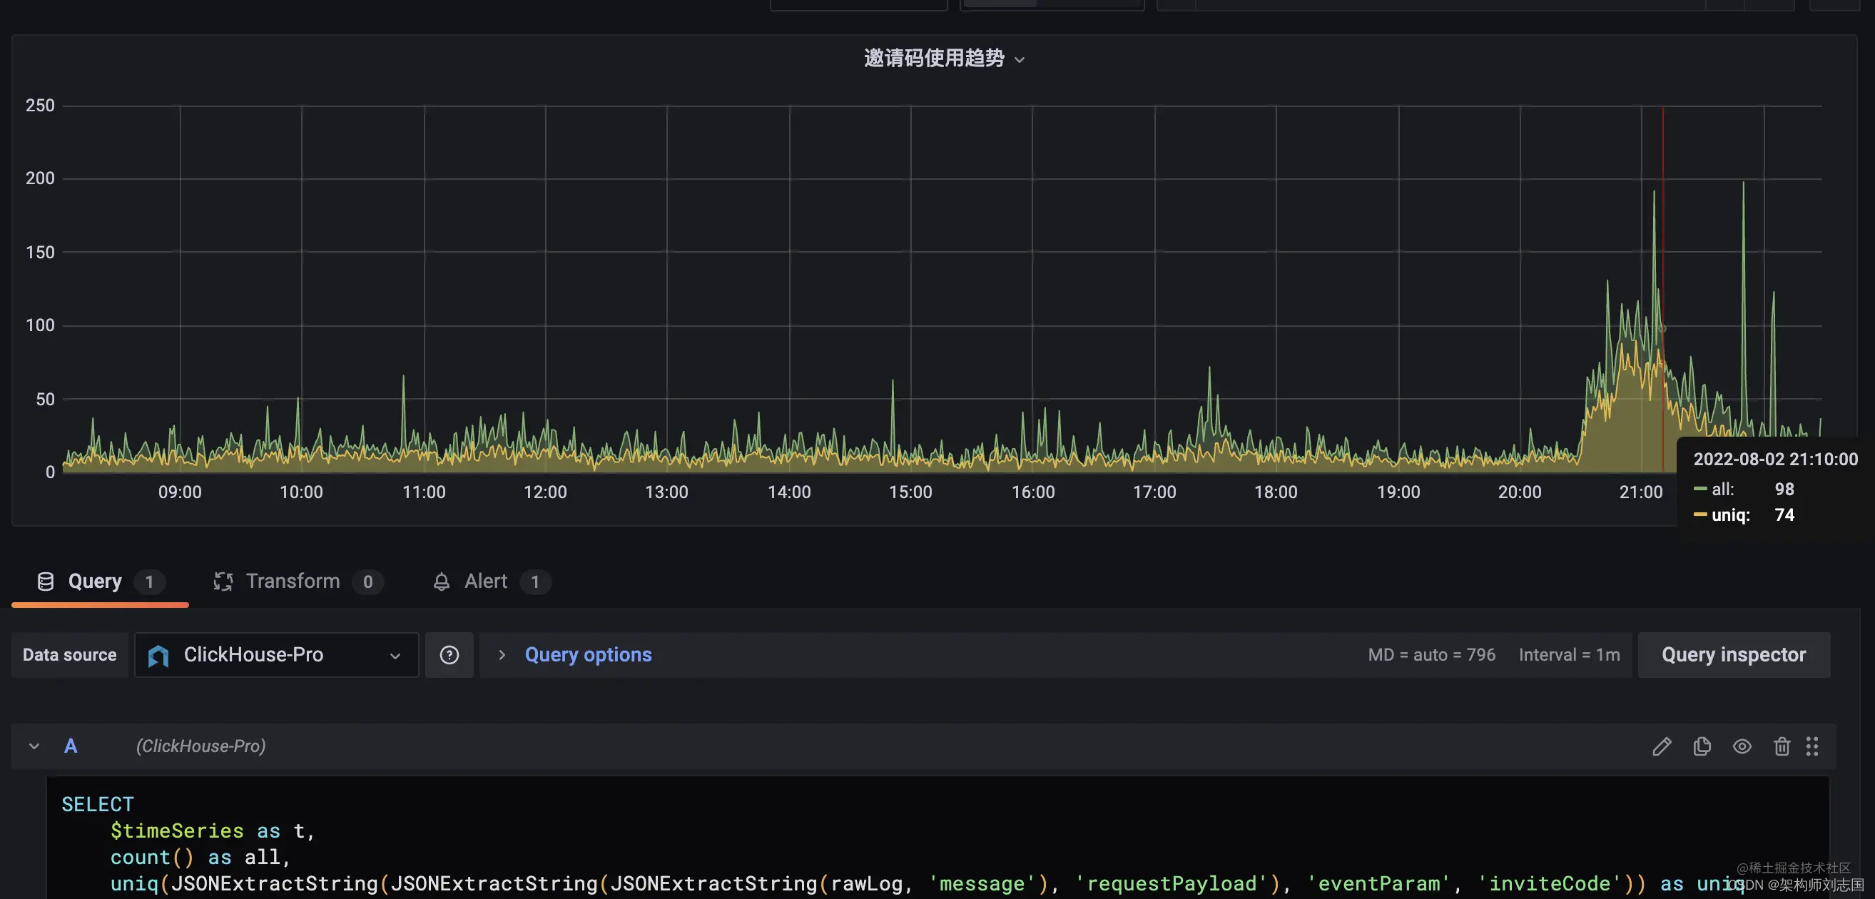Click the '(ClickHouse-Pro)' query label
This screenshot has width=1875, height=899.
tap(201, 746)
